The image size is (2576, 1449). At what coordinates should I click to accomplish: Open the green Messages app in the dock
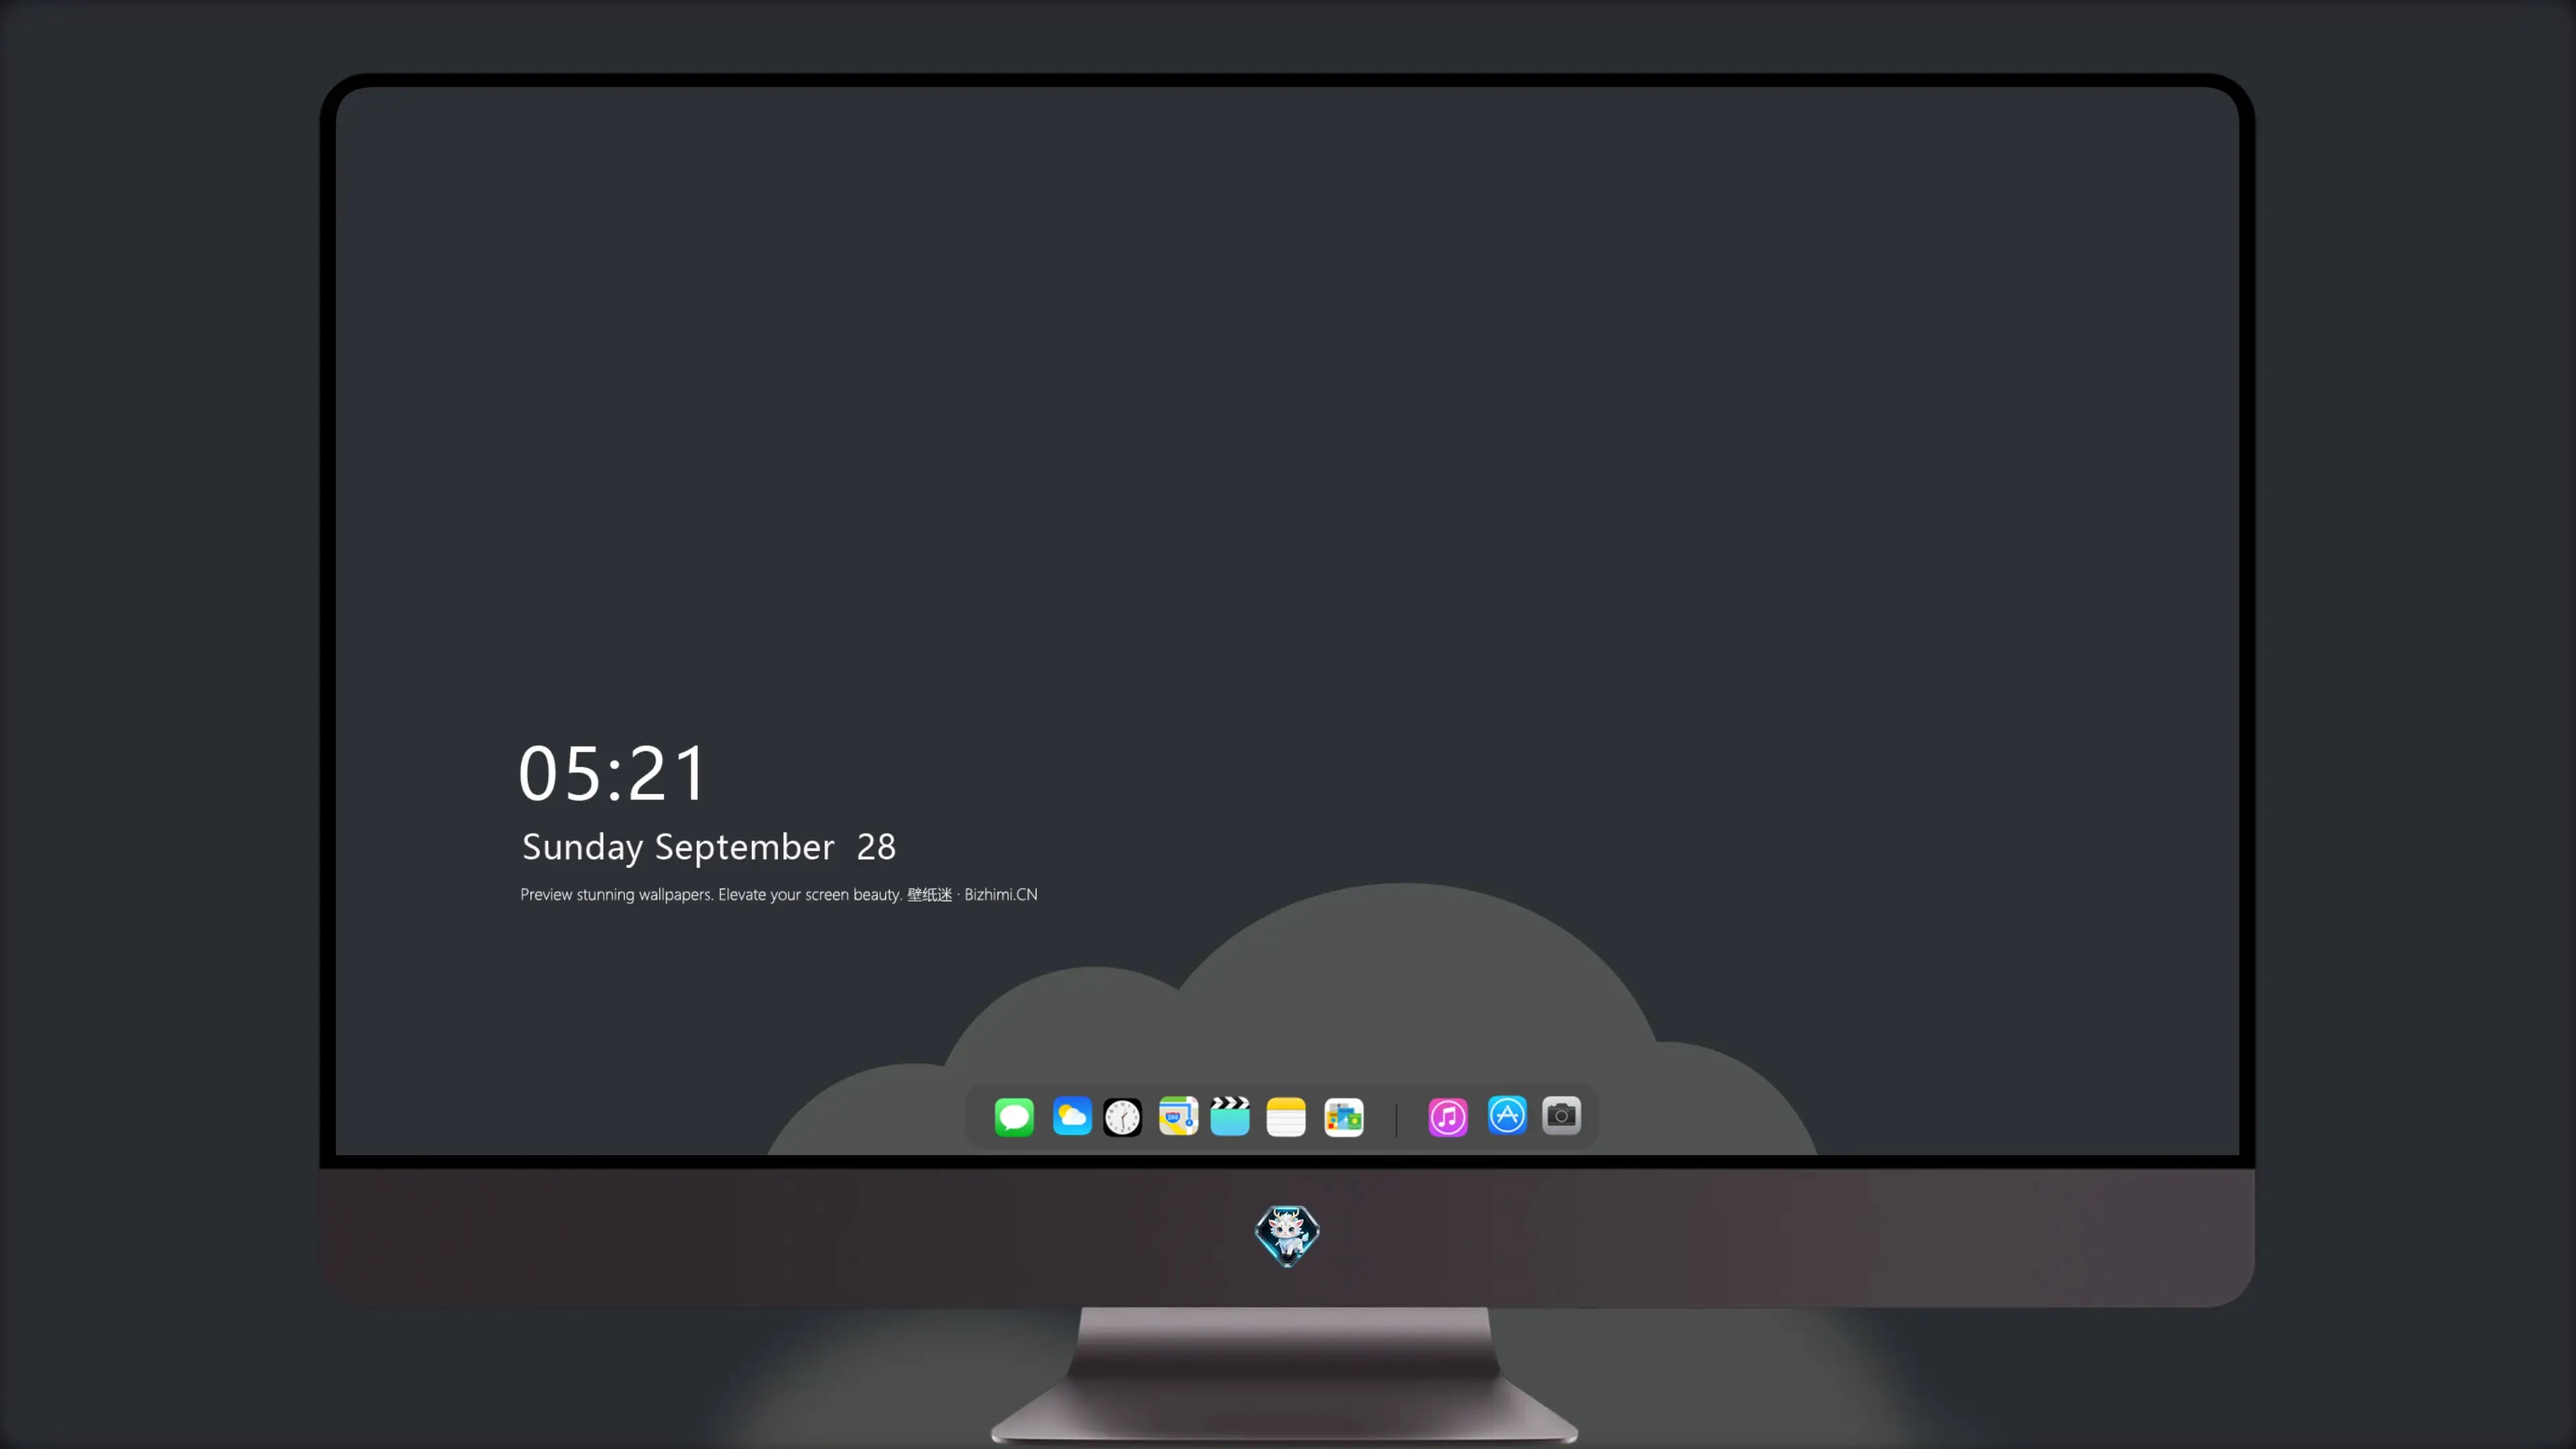[x=1014, y=1116]
